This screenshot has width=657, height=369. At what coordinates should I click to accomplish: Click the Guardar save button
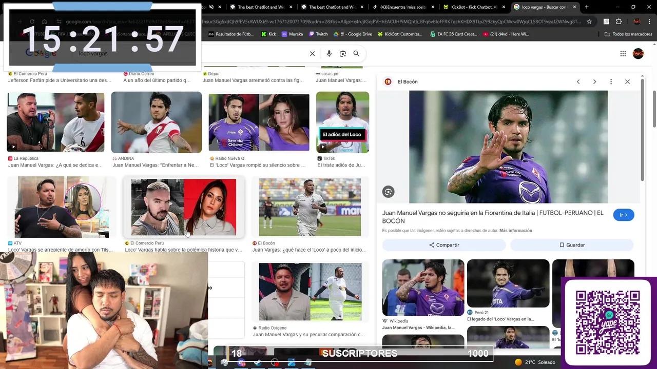coord(572,245)
